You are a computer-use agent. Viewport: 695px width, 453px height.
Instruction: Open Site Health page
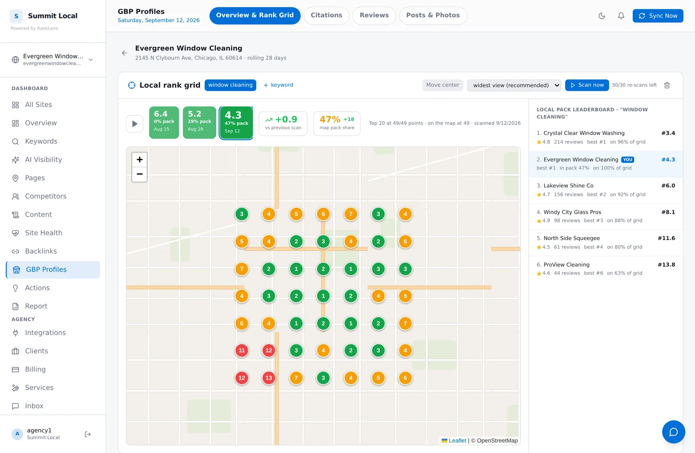tap(53, 233)
